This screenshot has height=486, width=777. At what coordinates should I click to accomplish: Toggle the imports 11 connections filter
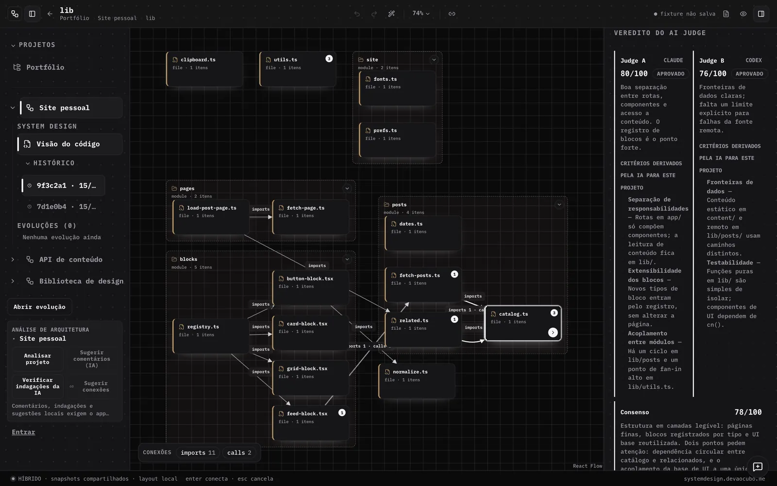click(x=198, y=452)
